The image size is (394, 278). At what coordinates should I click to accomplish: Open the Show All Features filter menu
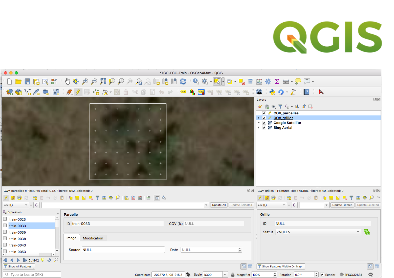point(19,266)
